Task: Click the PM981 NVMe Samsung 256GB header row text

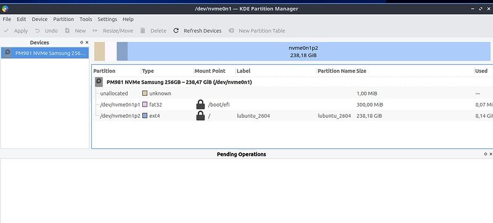Action: 179,83
